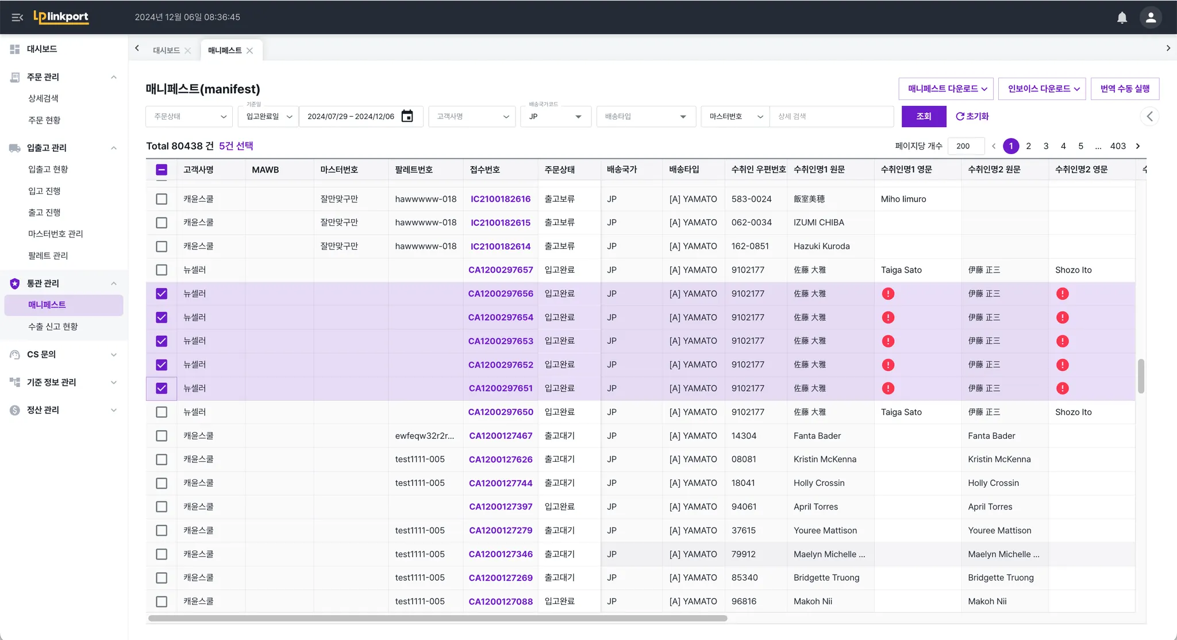Check the CA1200297657 row checkbox
This screenshot has height=640, width=1177.
pos(161,270)
